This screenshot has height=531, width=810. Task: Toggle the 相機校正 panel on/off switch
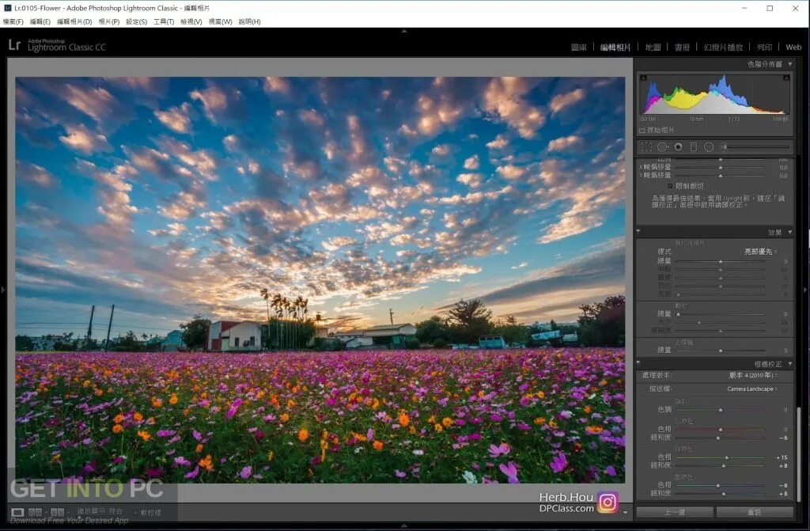click(x=638, y=363)
